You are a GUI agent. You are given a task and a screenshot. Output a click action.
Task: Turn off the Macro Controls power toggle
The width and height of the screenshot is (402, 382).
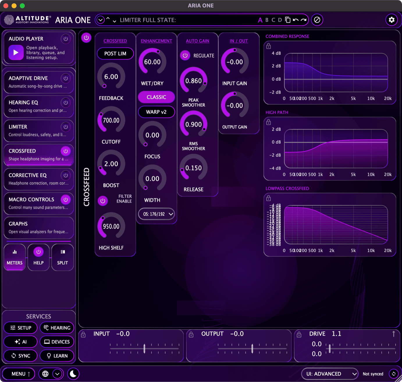pos(66,200)
